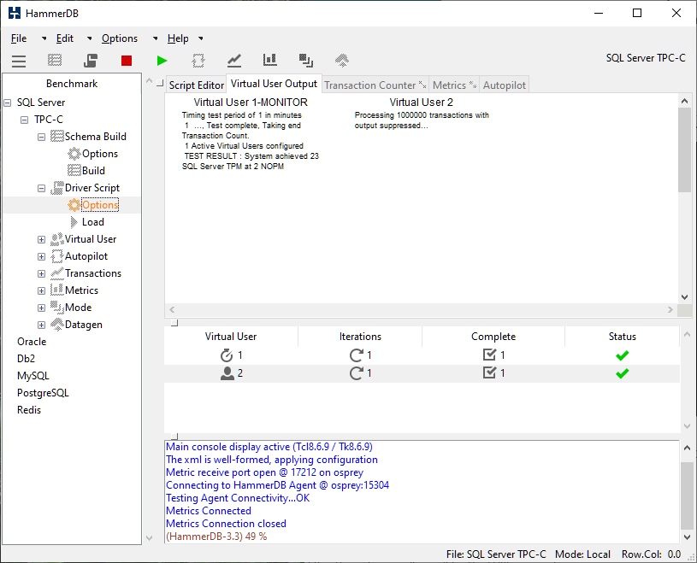Image resolution: width=697 pixels, height=563 pixels.
Task: Open the Help menu
Action: tap(178, 38)
